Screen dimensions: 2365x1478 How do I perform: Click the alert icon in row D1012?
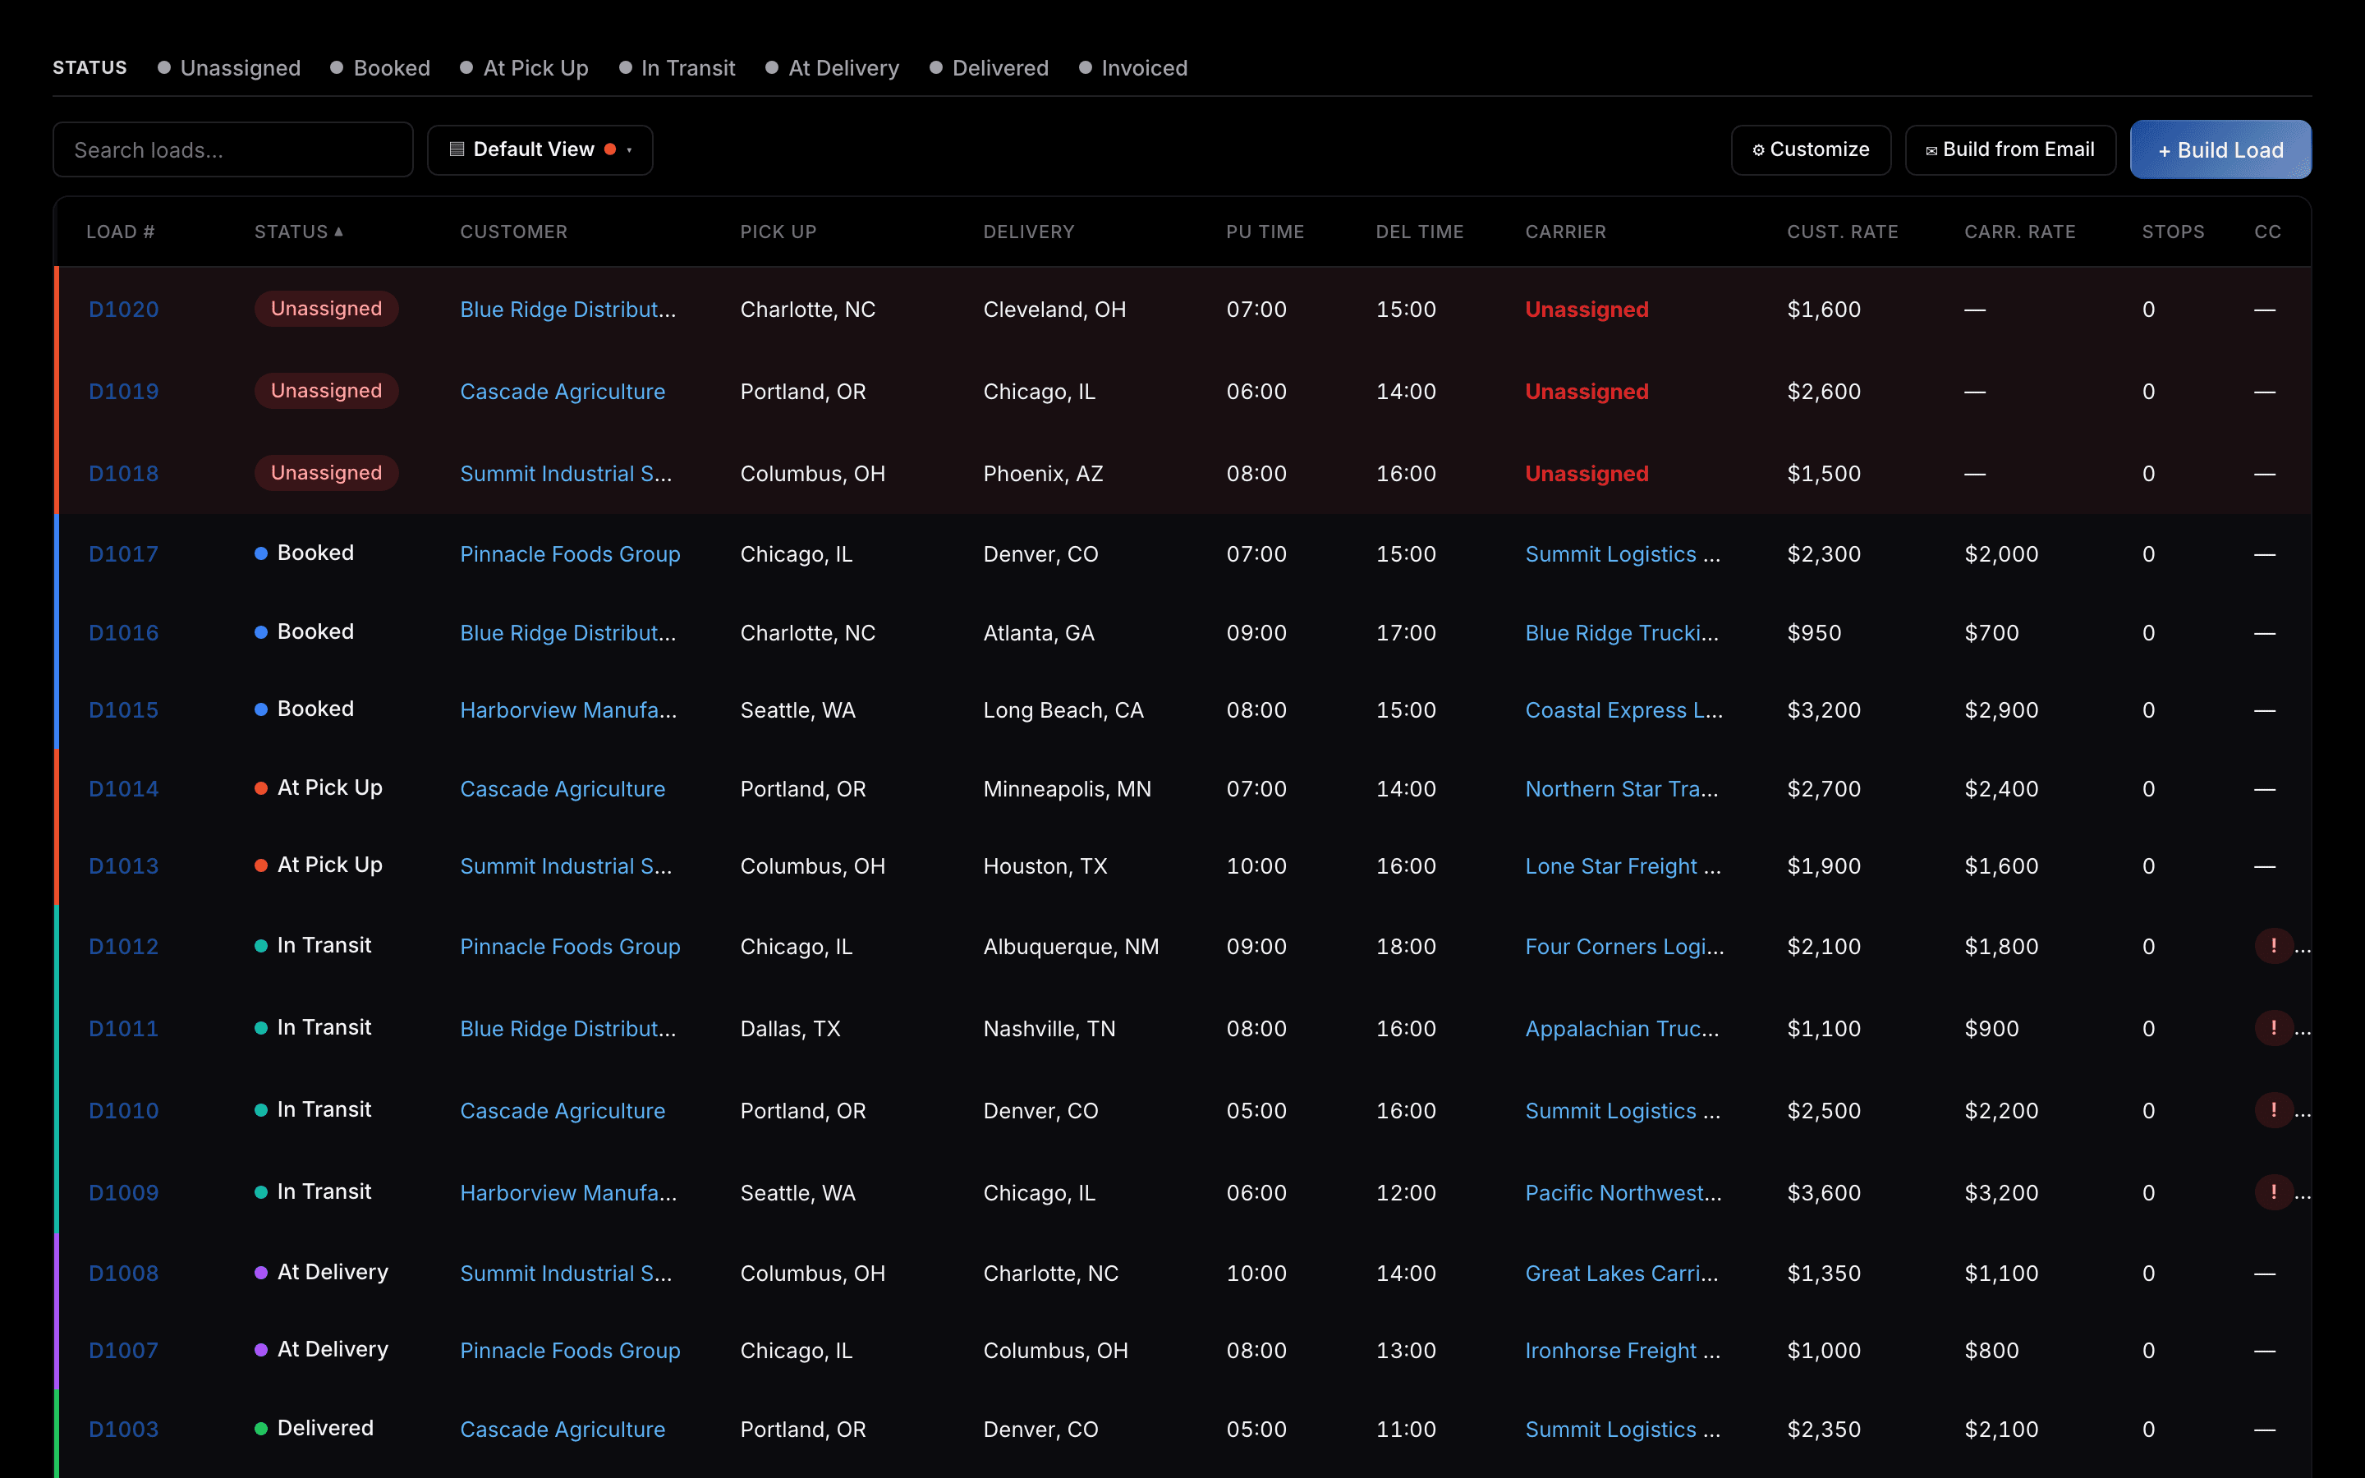coord(2273,945)
